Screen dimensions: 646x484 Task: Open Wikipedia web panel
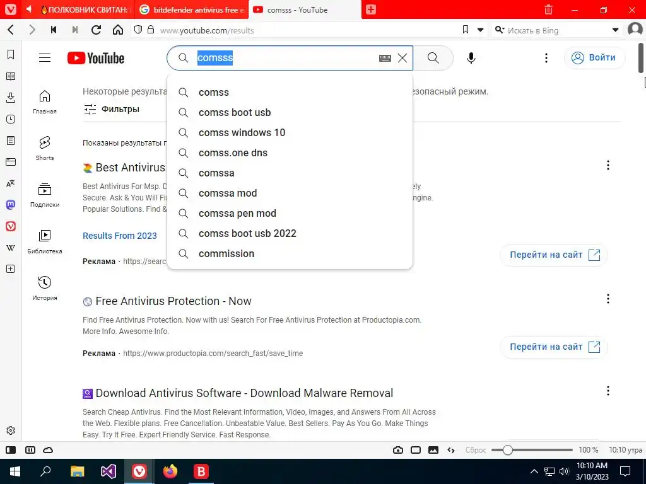11,248
